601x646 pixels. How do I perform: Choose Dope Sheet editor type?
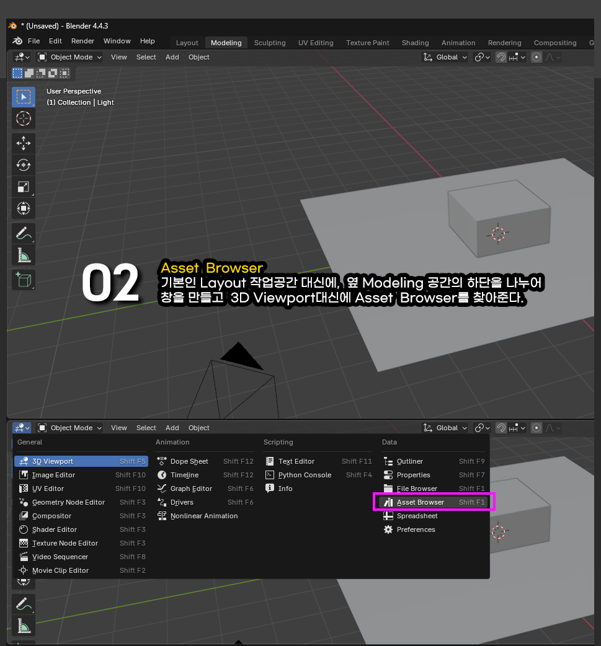click(205, 461)
